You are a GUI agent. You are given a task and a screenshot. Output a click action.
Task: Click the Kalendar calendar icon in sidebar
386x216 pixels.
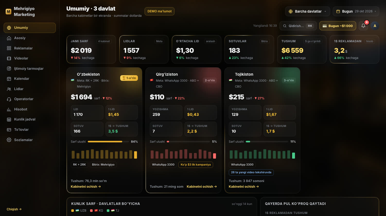click(x=9, y=79)
